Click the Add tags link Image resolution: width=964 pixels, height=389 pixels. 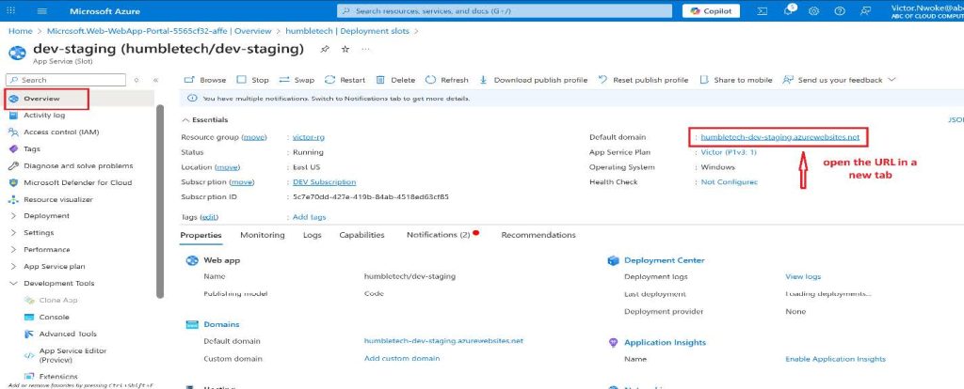click(x=309, y=217)
